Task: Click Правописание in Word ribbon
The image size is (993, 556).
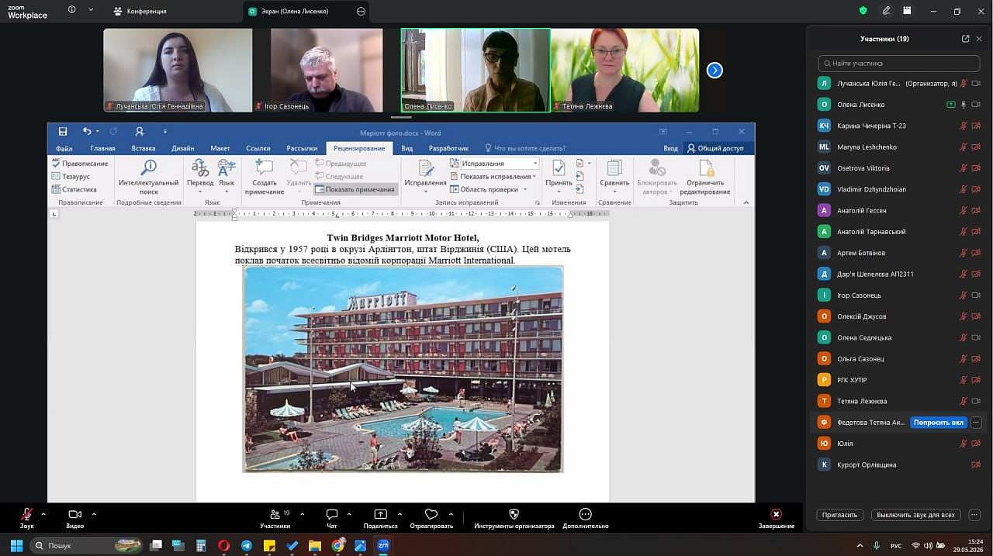Action: (x=80, y=164)
